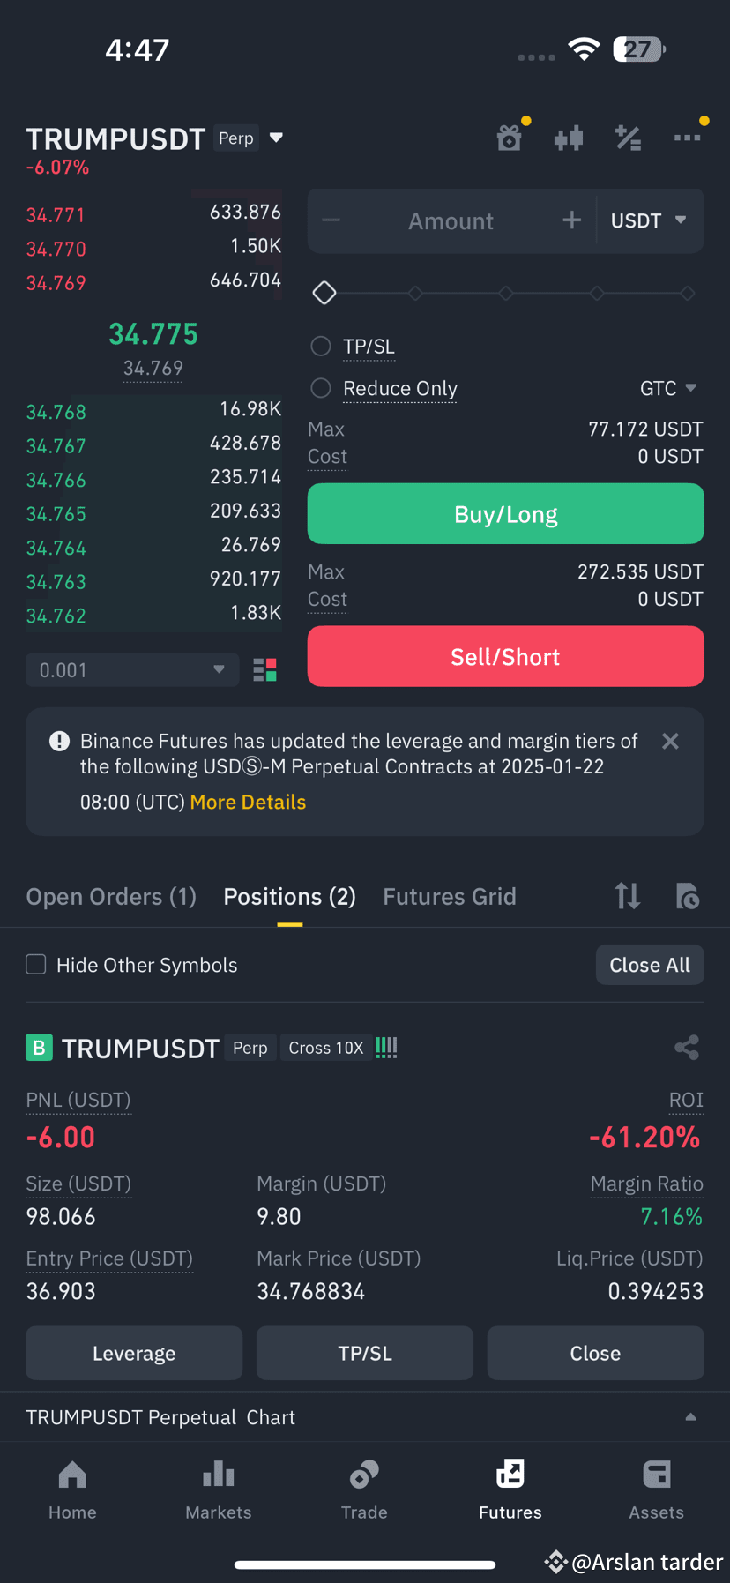730x1583 pixels.
Task: Open the order history icon
Action: (687, 896)
